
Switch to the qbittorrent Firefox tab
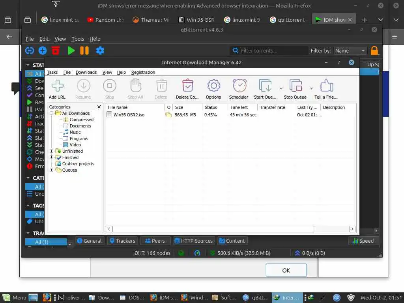tap(288, 20)
